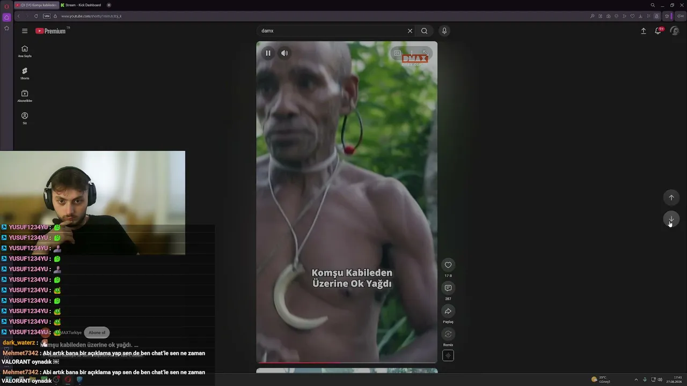Image resolution: width=687 pixels, height=386 pixels.
Task: Go to the next Short
Action: [x=671, y=219]
